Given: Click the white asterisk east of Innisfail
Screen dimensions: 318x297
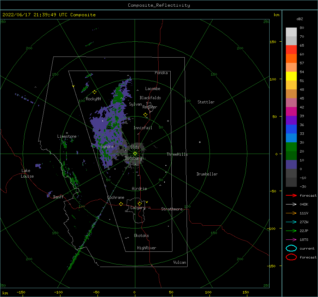Looking at the screenshot, I should (x=168, y=121).
